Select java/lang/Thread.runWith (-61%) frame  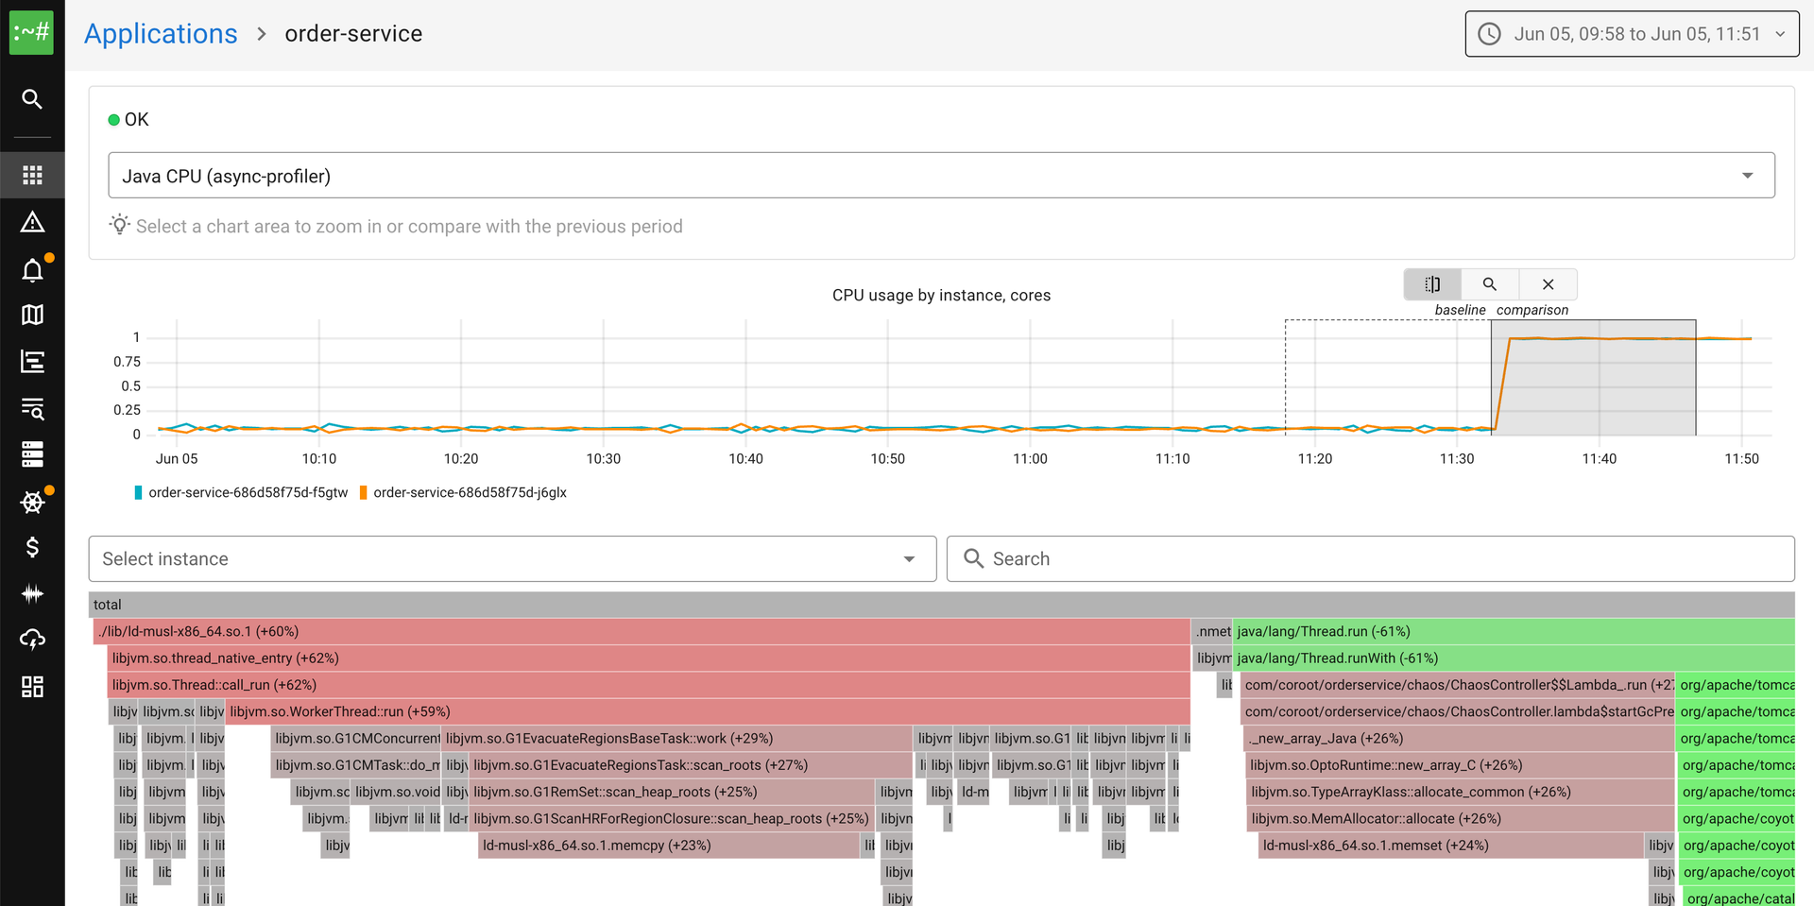[x=1514, y=658]
